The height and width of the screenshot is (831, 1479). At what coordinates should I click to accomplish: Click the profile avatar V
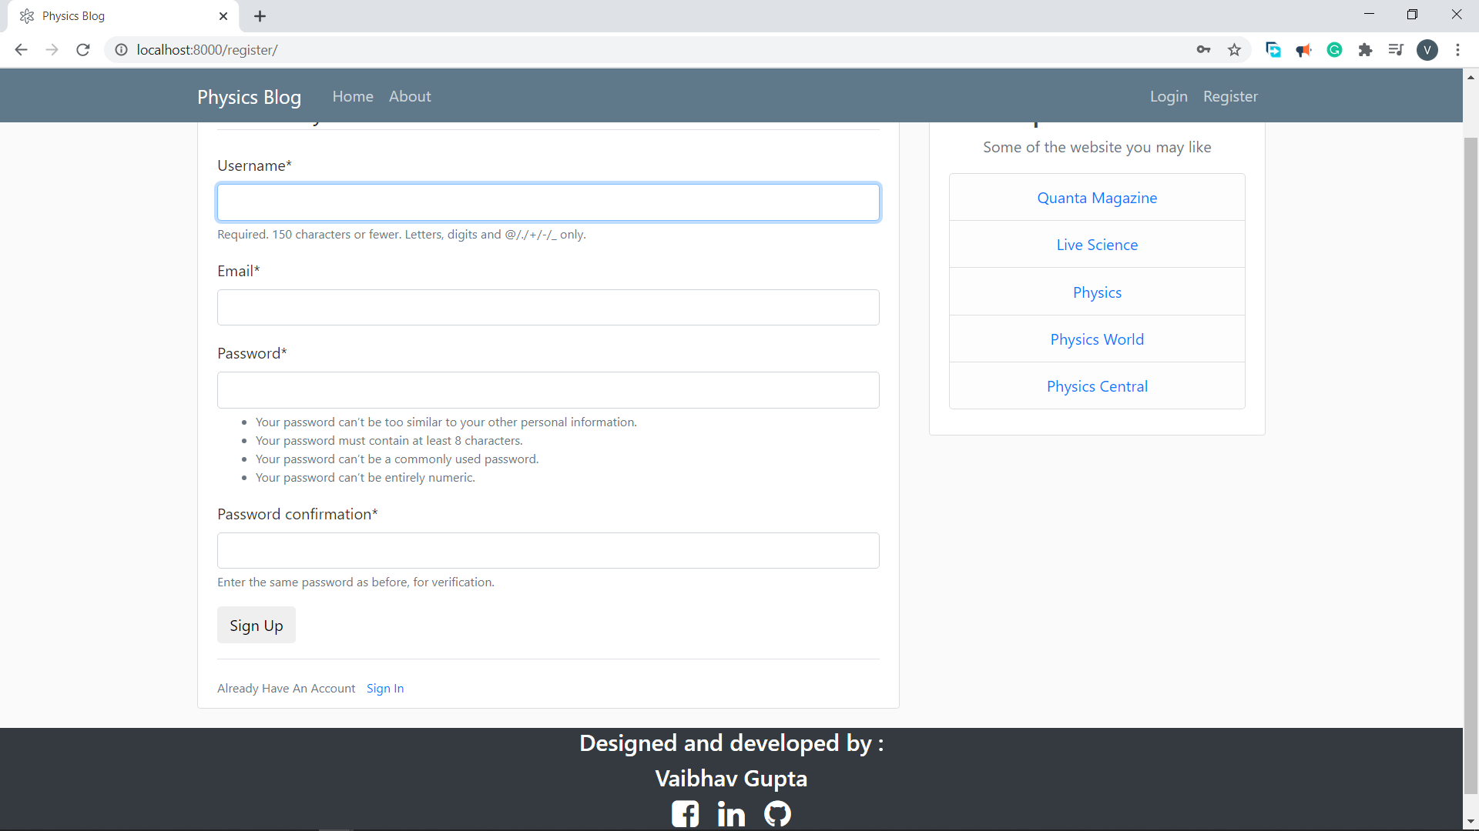pos(1427,50)
